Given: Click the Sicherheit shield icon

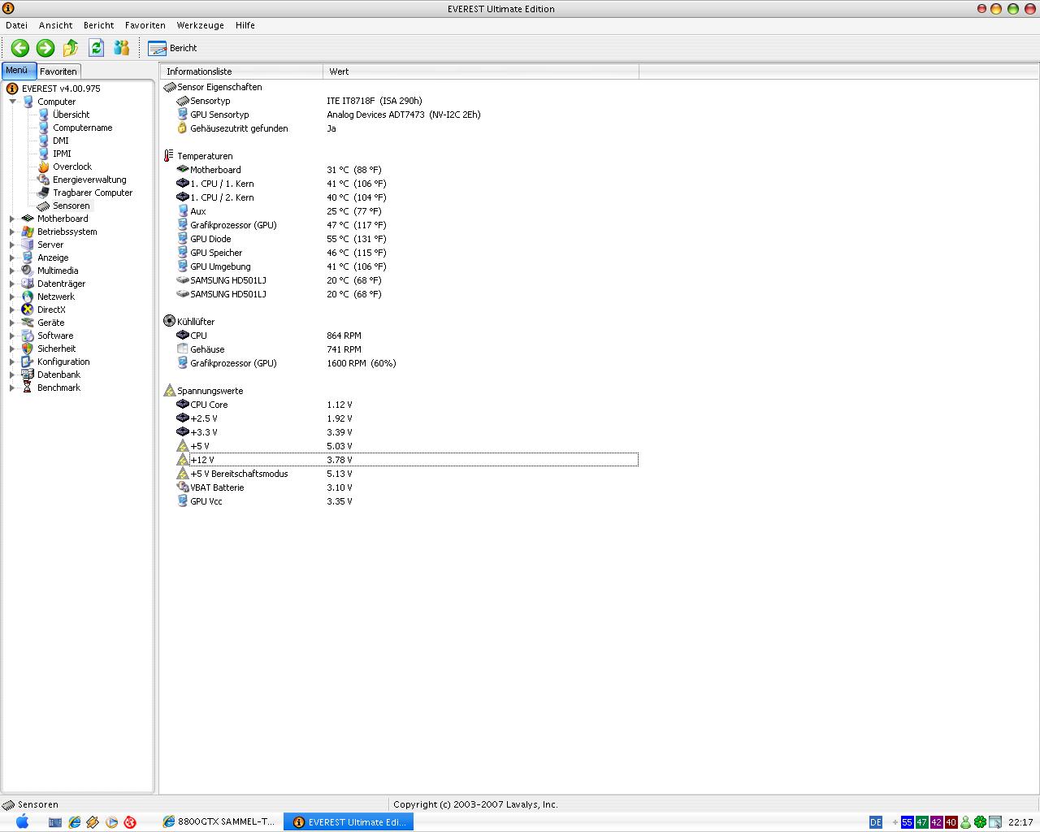Looking at the screenshot, I should click(28, 349).
